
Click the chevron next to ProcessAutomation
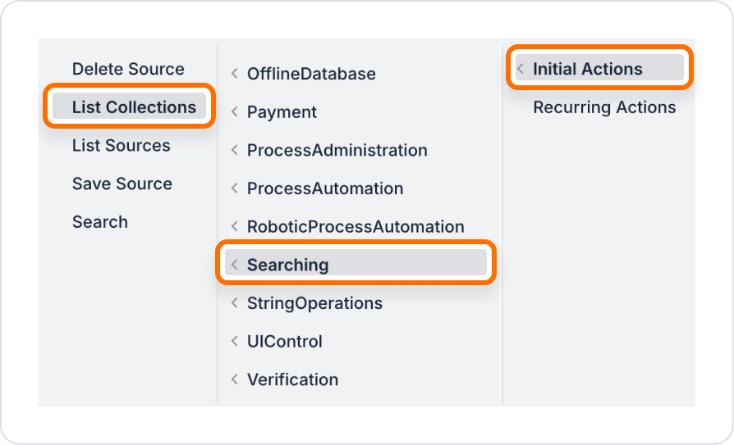(235, 188)
